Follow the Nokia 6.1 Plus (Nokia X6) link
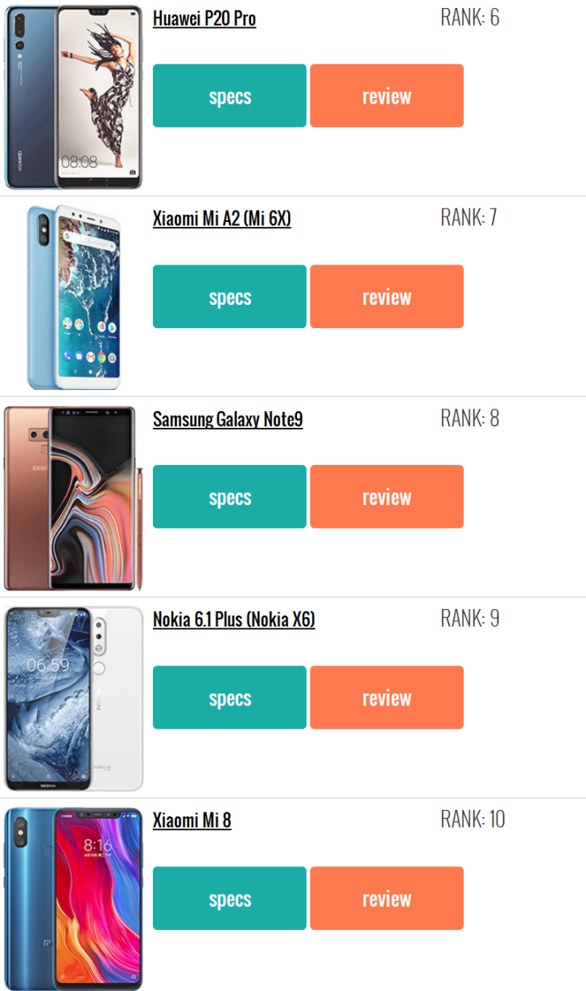Image resolution: width=586 pixels, height=991 pixels. (x=234, y=619)
